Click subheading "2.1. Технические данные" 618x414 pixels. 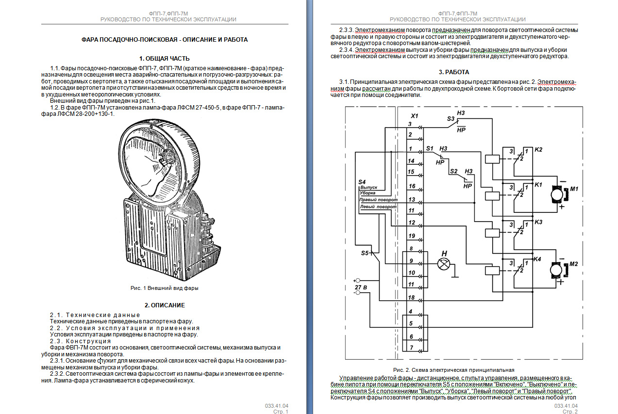(x=95, y=315)
